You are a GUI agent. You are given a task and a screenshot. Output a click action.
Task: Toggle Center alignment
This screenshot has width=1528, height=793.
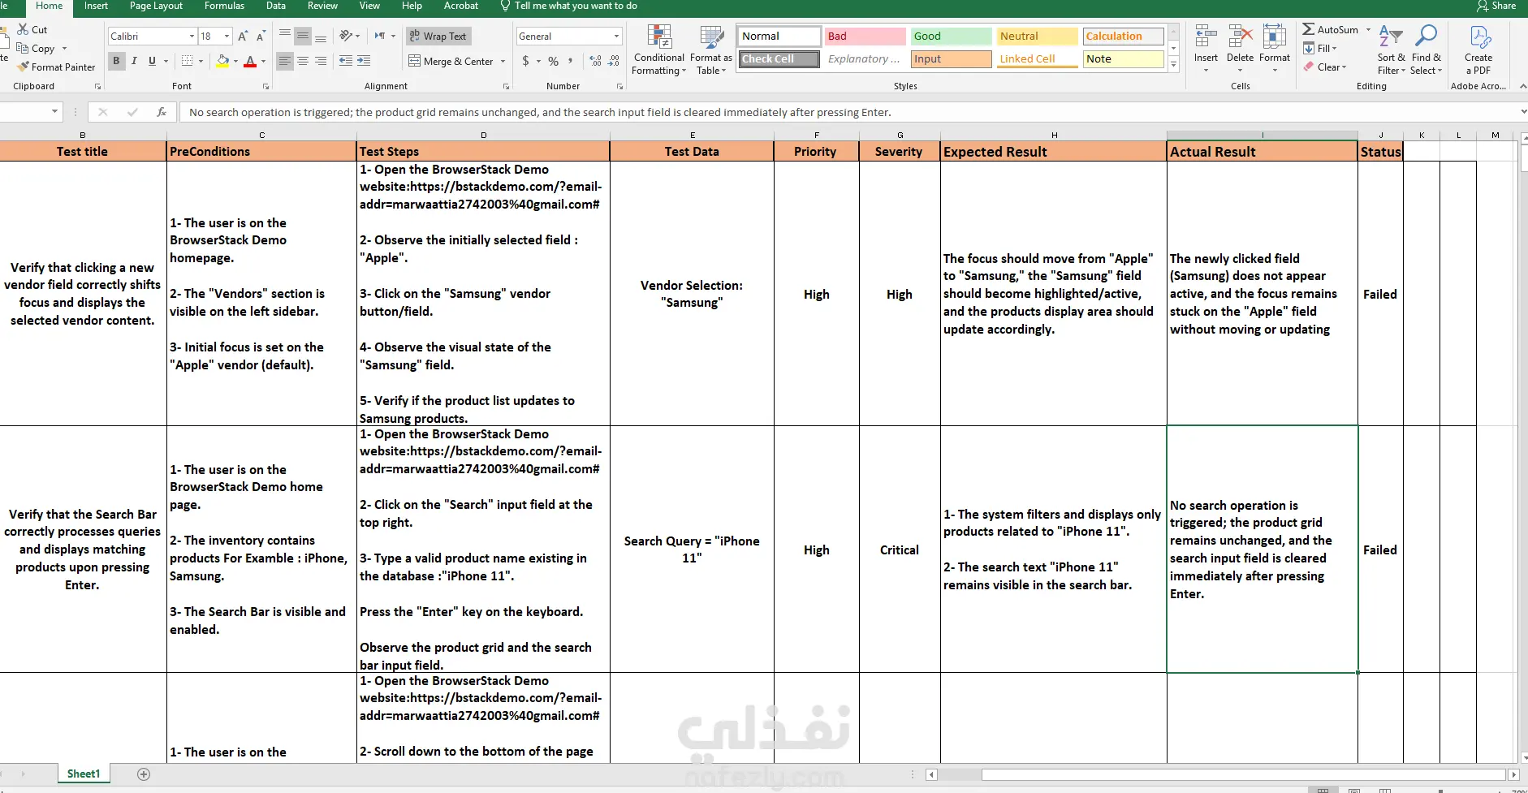coord(303,61)
